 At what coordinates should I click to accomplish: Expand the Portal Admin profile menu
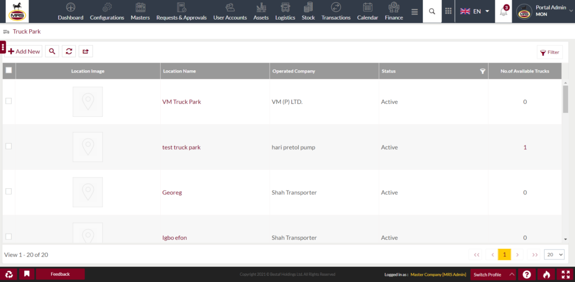[x=545, y=11]
